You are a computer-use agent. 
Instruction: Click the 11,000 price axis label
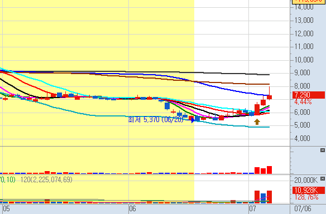coord(304,46)
